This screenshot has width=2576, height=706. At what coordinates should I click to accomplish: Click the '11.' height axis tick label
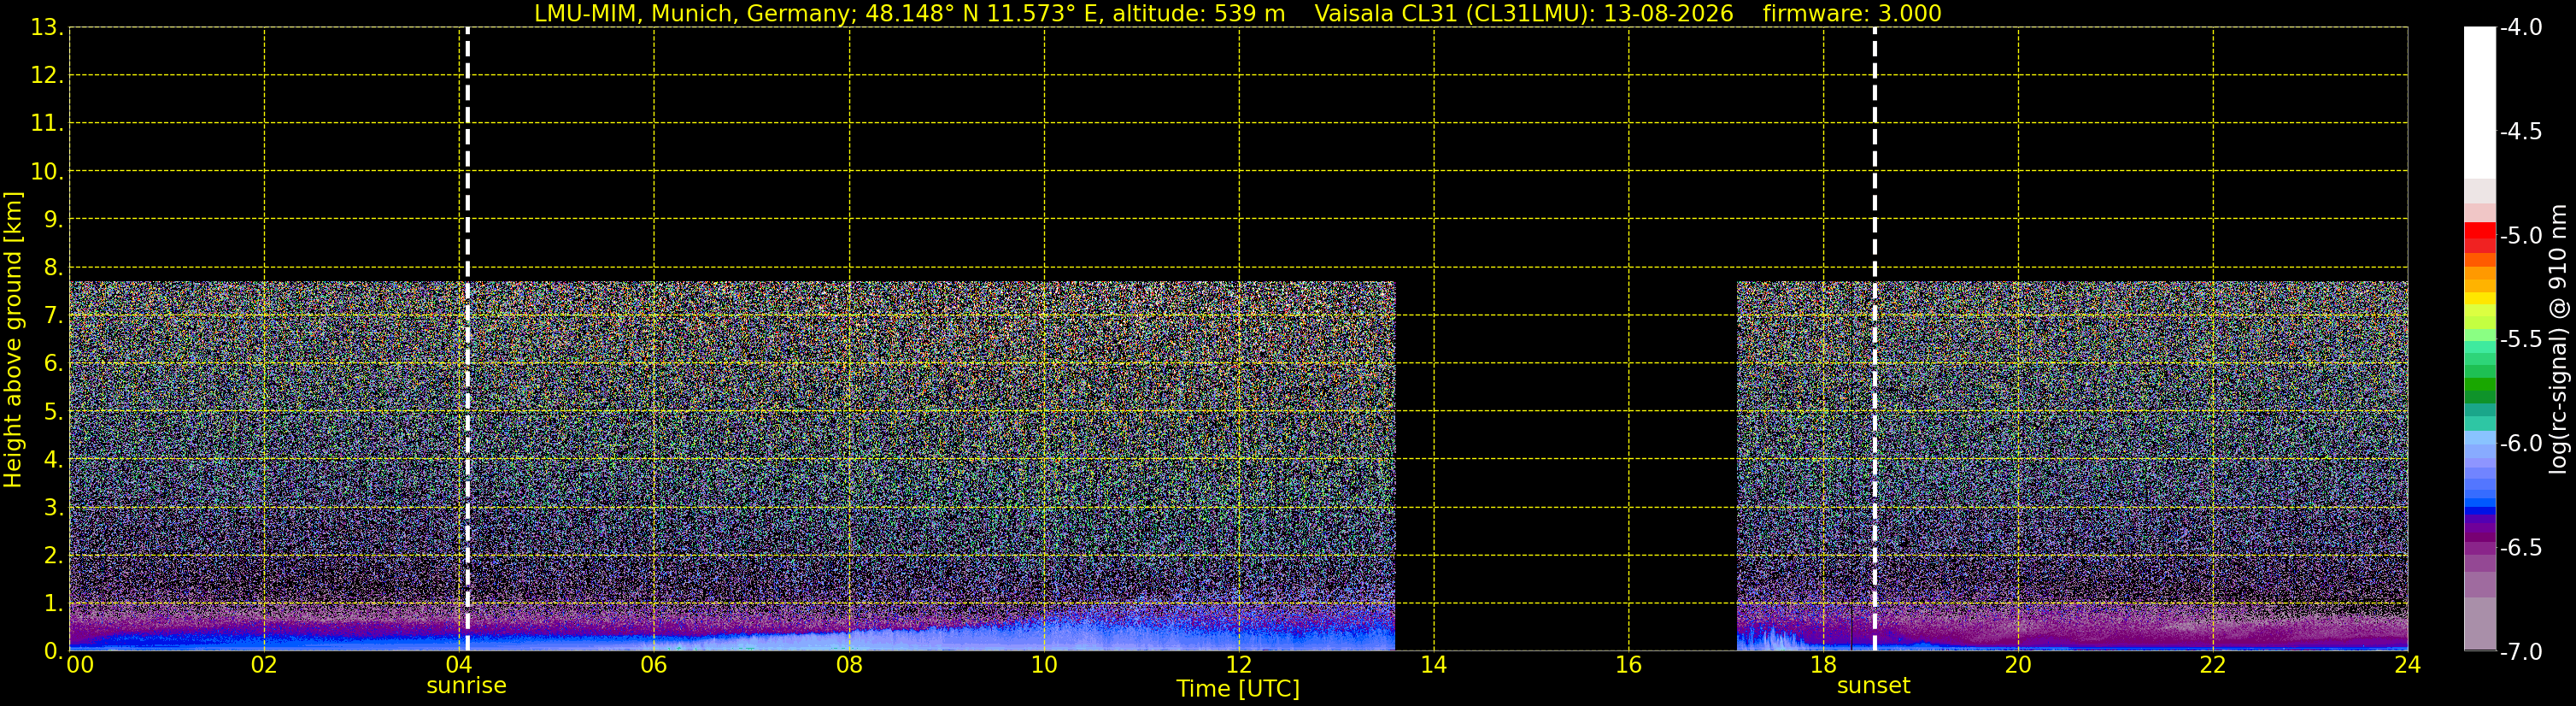point(47,124)
